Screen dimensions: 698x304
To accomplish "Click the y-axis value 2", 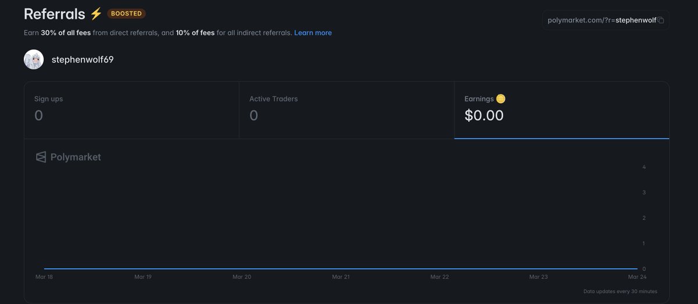I will tap(644, 218).
